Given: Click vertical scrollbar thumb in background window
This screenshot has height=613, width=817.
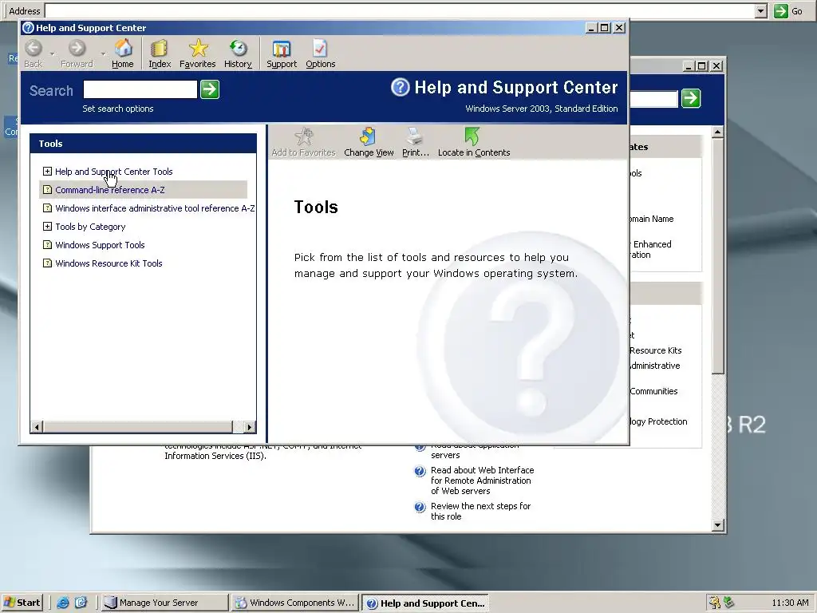Looking at the screenshot, I should coord(718,256).
